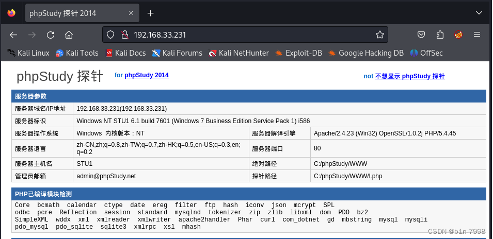Click the server port value 80
493x239 pixels.
pyautogui.click(x=317, y=148)
